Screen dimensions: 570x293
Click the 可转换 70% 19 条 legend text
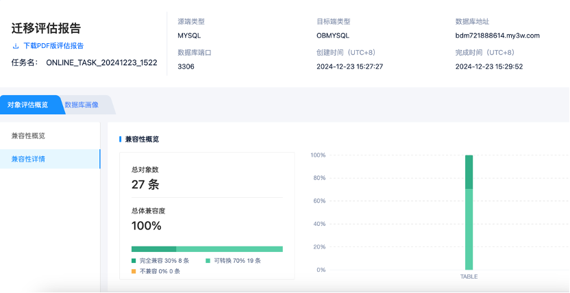(x=237, y=261)
